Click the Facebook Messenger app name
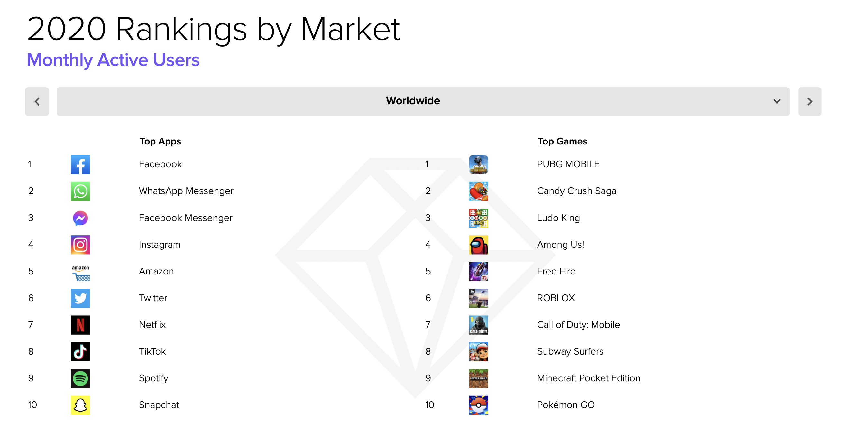 186,218
